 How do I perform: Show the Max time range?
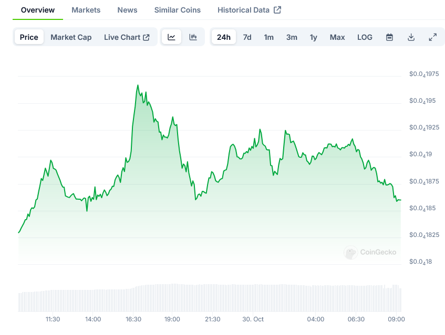pyautogui.click(x=337, y=37)
